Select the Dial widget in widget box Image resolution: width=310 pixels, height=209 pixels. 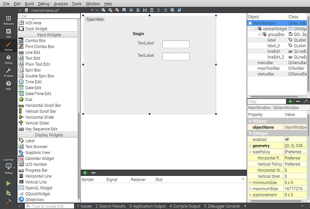pyautogui.click(x=29, y=100)
